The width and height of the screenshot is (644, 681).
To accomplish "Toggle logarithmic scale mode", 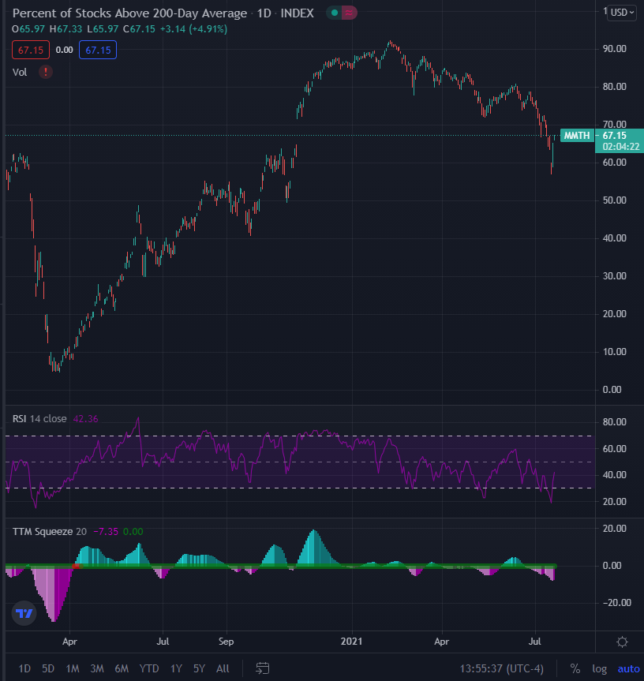I will coord(599,669).
